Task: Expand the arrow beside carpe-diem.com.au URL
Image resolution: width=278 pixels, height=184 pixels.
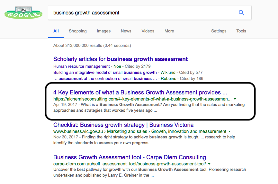Action: coord(209,164)
